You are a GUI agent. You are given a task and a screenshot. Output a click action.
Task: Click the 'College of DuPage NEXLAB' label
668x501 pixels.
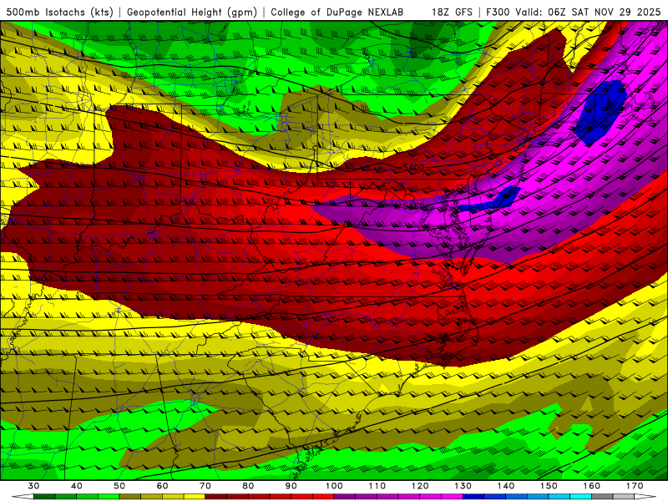pyautogui.click(x=337, y=12)
